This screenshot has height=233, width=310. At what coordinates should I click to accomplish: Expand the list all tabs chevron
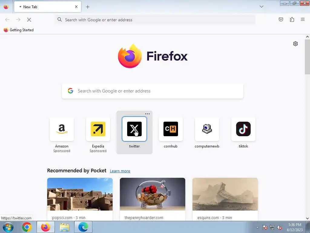tap(261, 7)
